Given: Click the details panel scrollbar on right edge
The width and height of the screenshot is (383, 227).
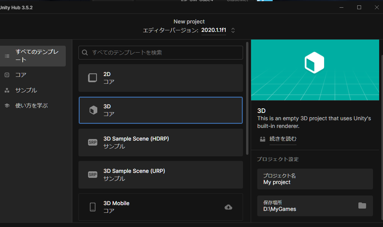Looking at the screenshot, I should pyautogui.click(x=381, y=137).
